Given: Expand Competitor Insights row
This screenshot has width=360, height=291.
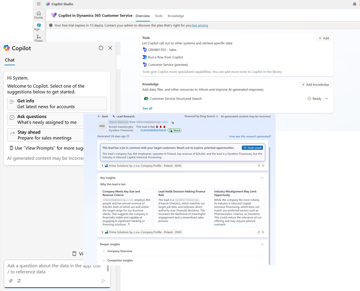Looking at the screenshot, I should tap(104, 261).
